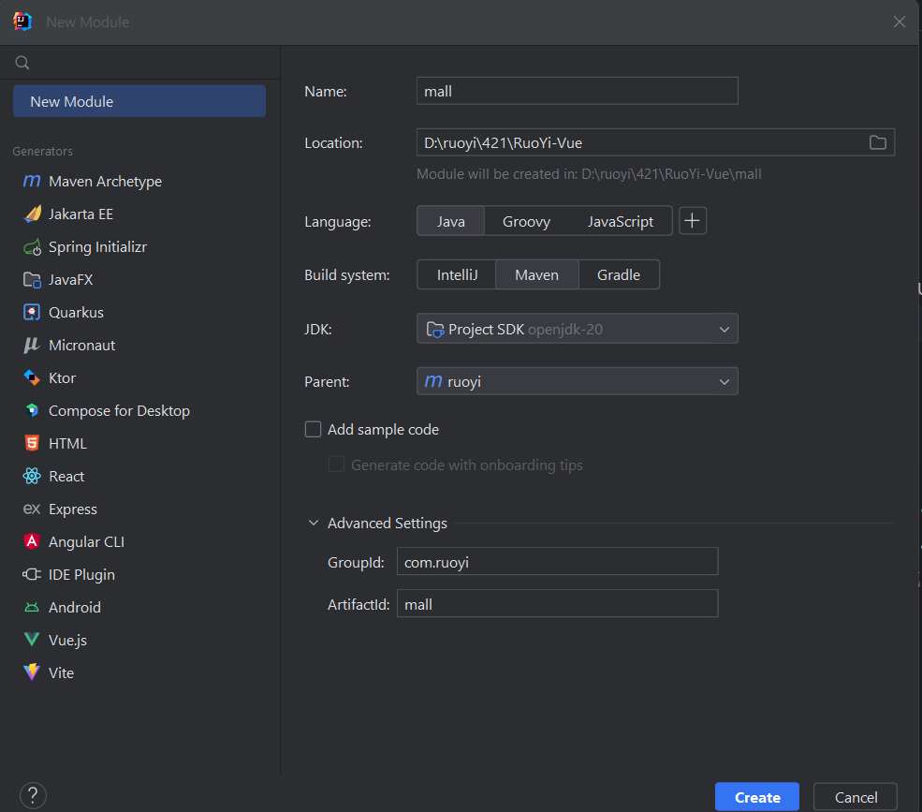Image resolution: width=922 pixels, height=812 pixels.
Task: Collapse the Advanced Settings section
Action: click(x=314, y=523)
